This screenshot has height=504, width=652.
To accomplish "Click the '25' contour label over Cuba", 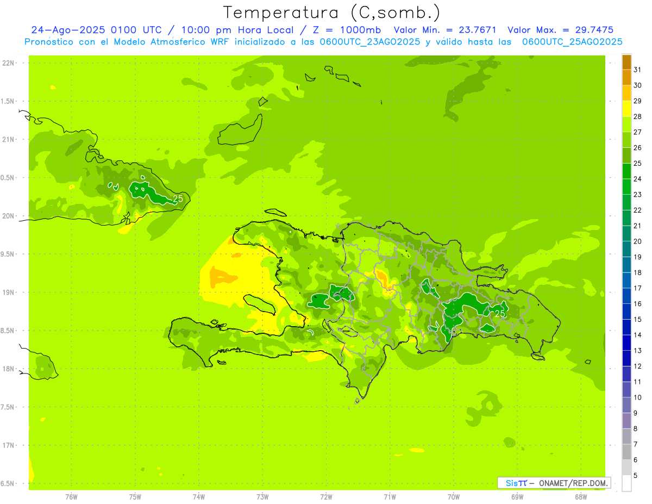I will point(178,199).
